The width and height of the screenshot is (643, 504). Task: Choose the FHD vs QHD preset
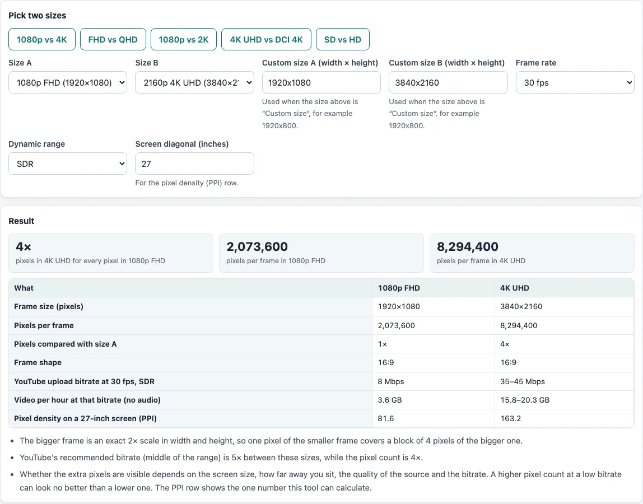pyautogui.click(x=113, y=39)
